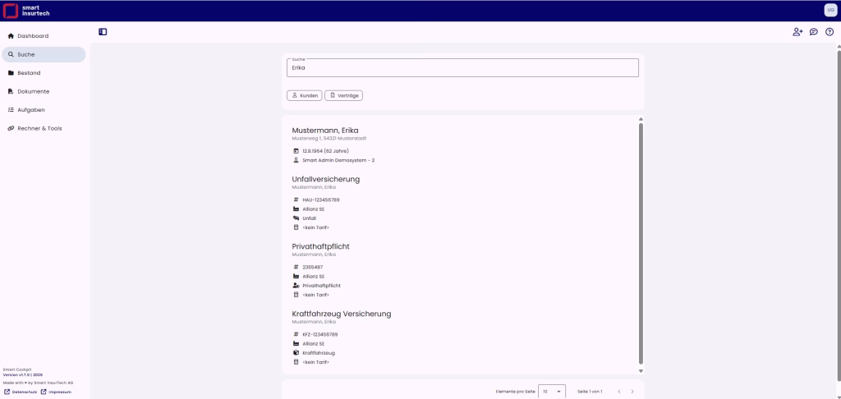
Task: Click the Suche input field
Action: [x=462, y=68]
